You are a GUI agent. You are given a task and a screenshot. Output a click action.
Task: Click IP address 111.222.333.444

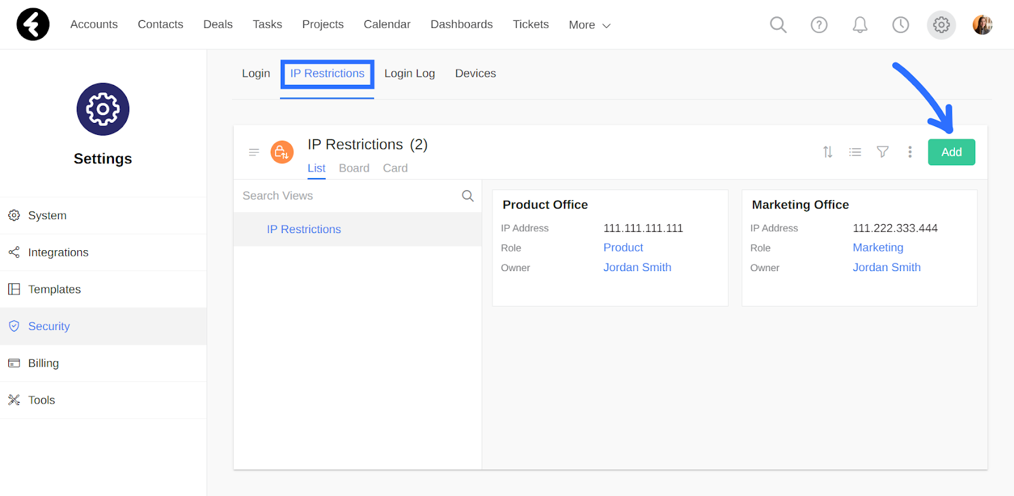(895, 228)
